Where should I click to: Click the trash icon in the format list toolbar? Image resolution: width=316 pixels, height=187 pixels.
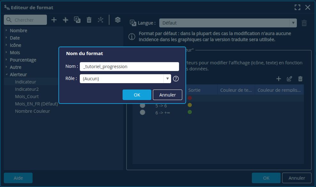click(x=89, y=20)
